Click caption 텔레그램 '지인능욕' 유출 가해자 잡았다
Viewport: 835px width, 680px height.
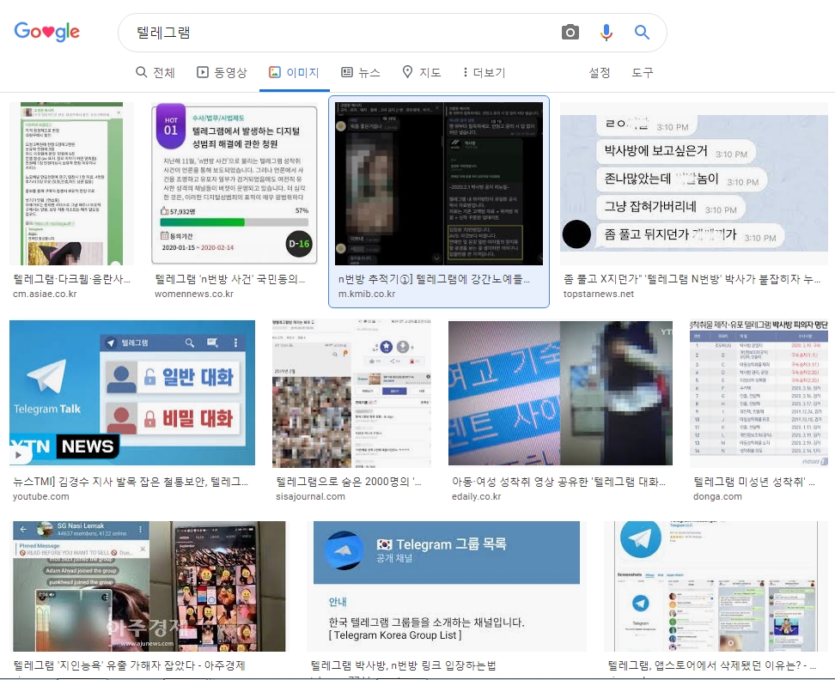click(129, 665)
